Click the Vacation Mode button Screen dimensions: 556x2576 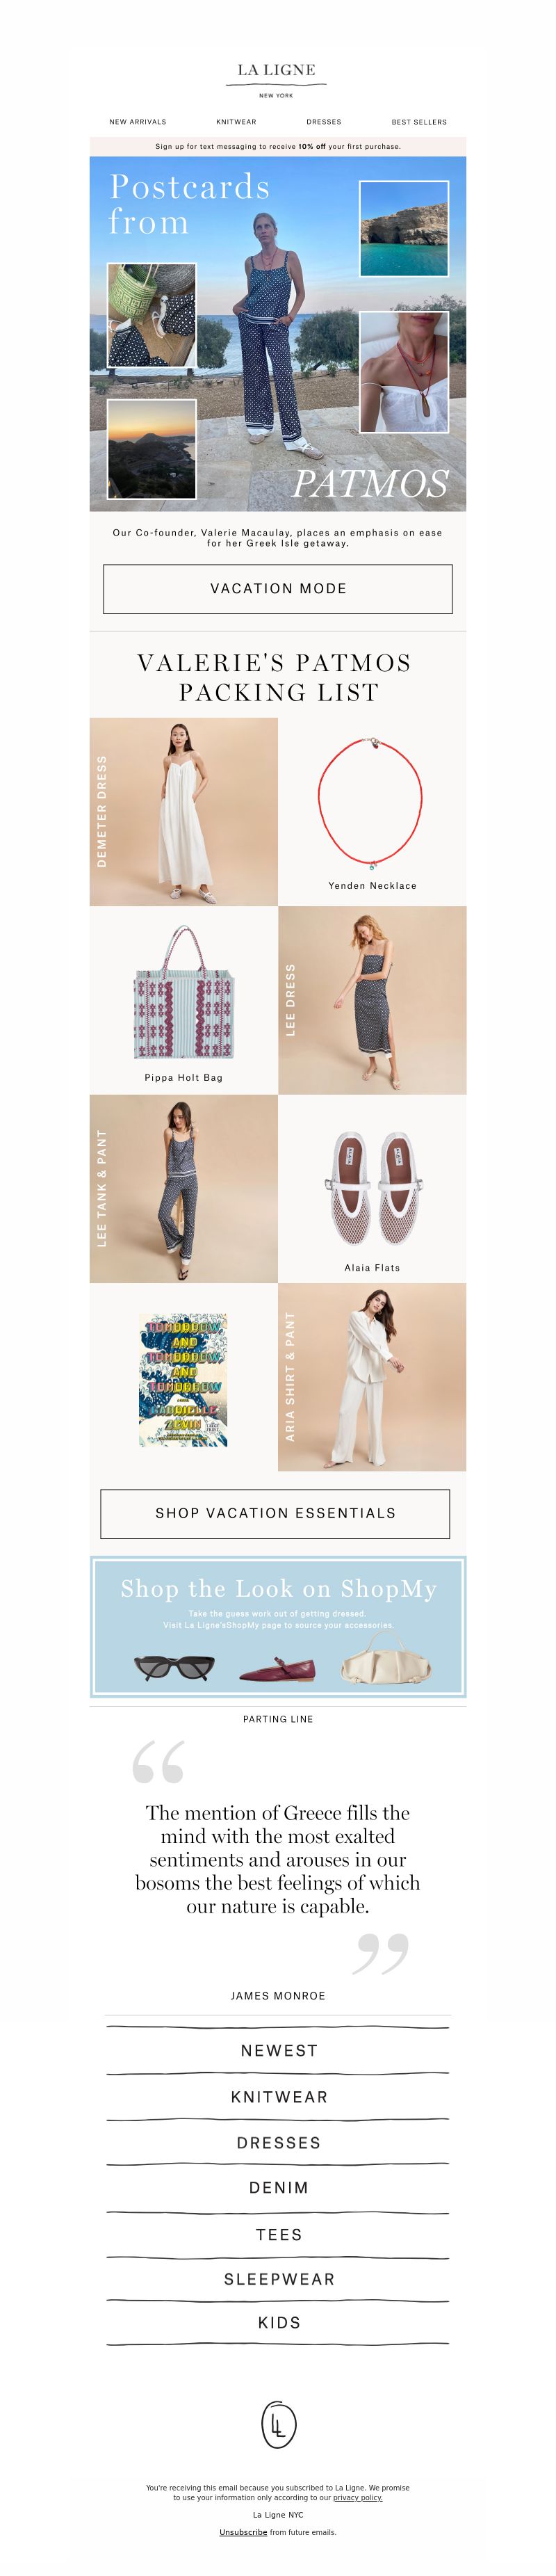278,589
